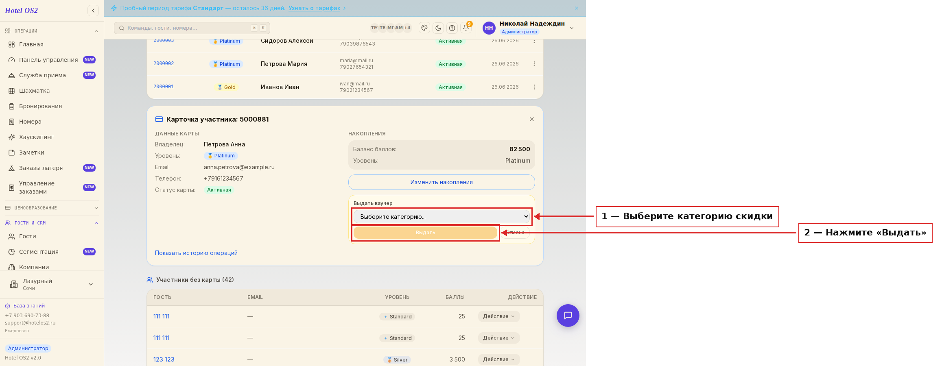Viewport: 942px width, 366px height.
Task: Click the Уровень column header
Action: [397, 297]
